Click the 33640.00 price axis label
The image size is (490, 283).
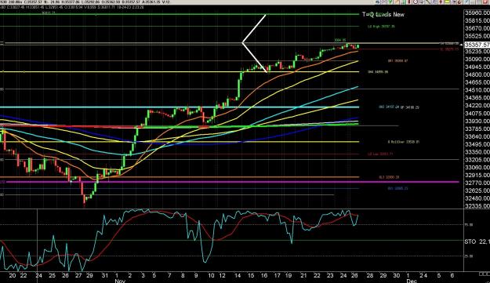point(477,136)
